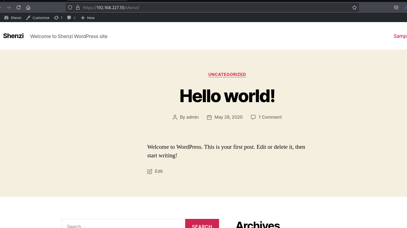Bookmark this page with the star icon

(355, 7)
